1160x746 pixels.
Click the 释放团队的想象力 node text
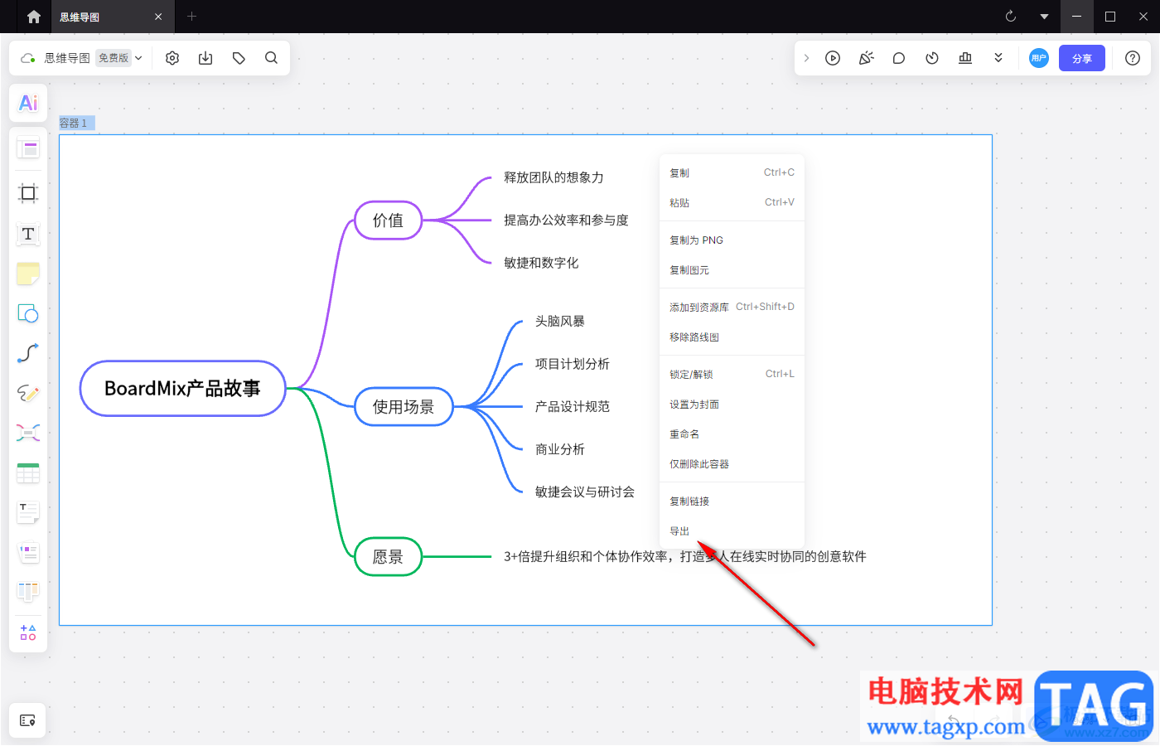[x=553, y=177]
